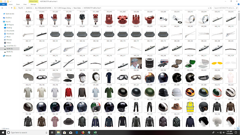Open the address bar history dropdown
The width and height of the screenshot is (240, 135).
pos(208,8)
